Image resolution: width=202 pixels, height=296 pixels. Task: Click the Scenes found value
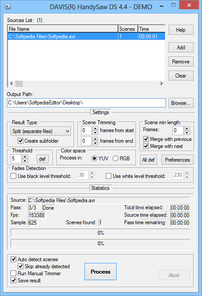[100, 223]
